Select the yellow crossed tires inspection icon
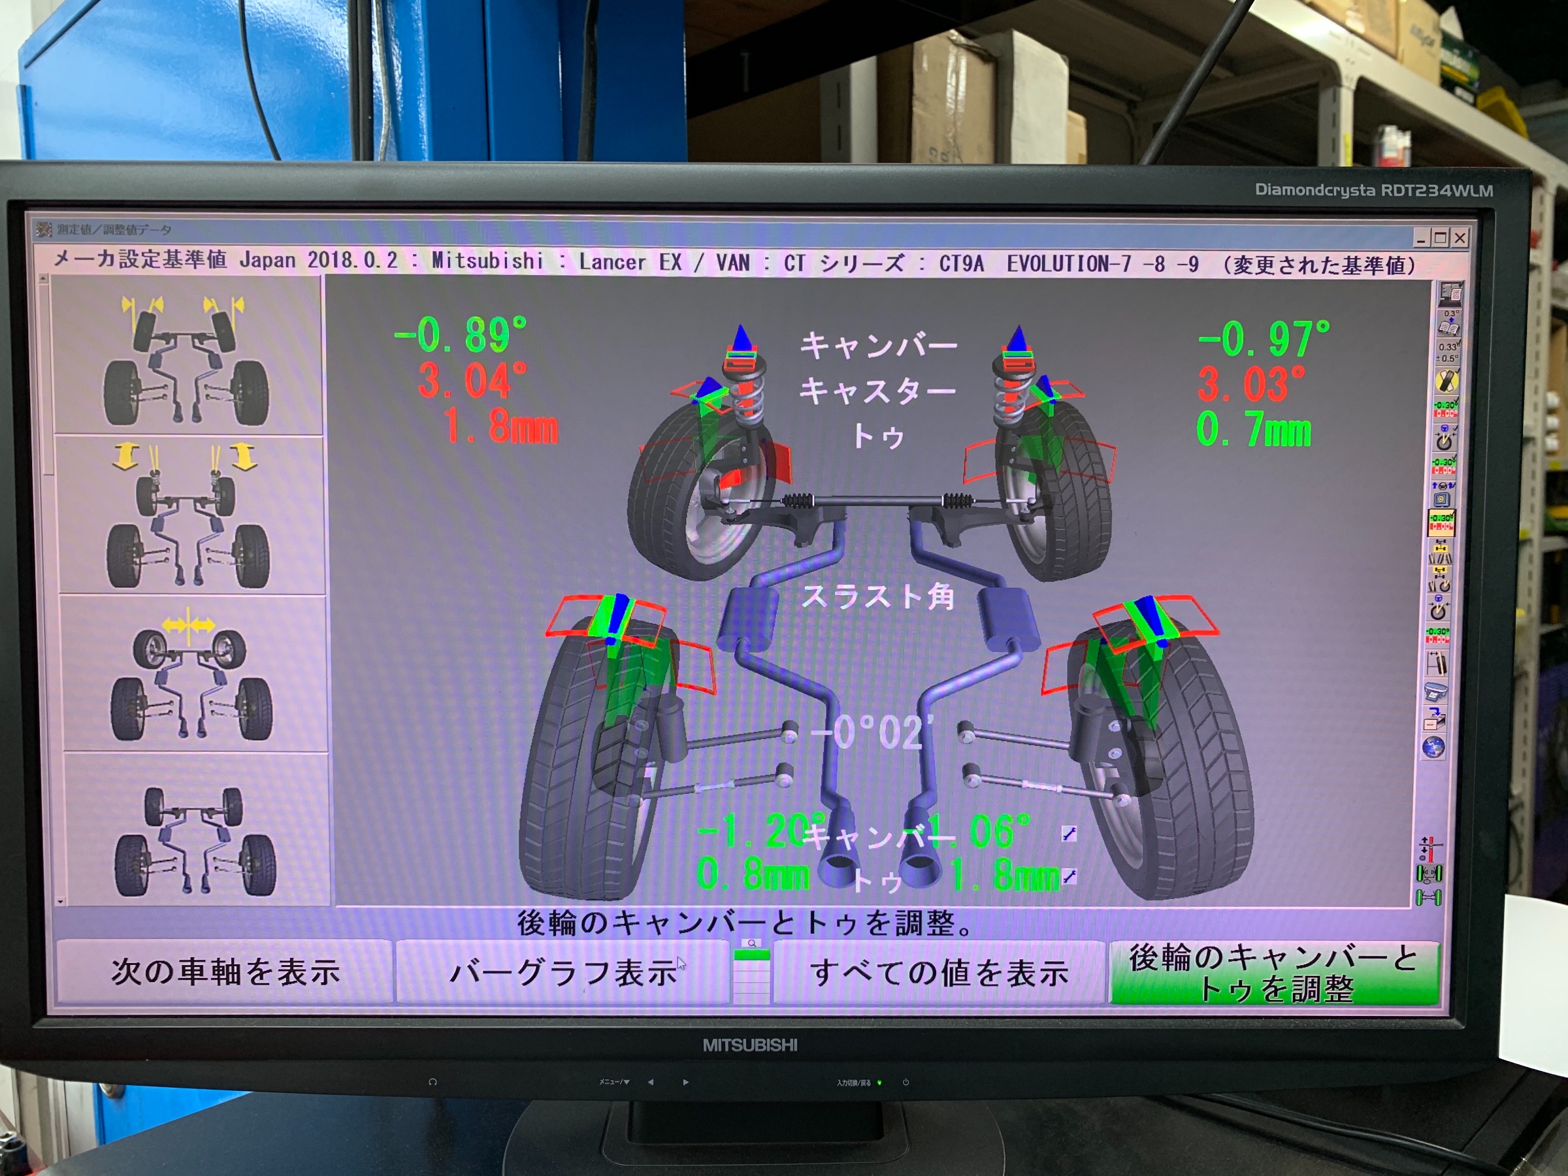 [1446, 382]
